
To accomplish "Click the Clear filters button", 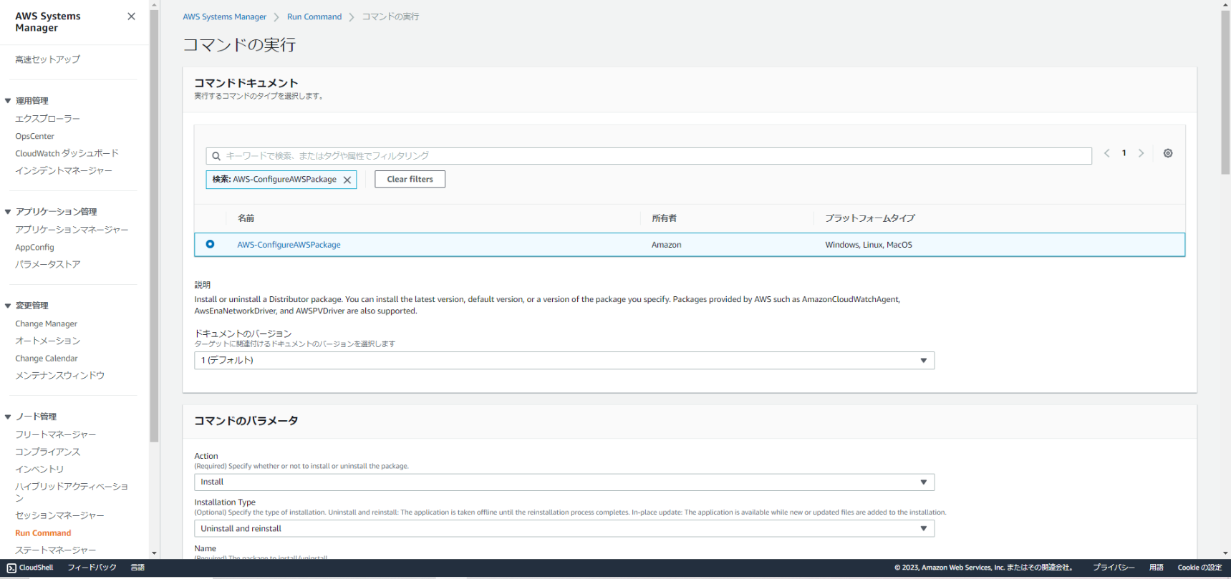I will point(410,179).
